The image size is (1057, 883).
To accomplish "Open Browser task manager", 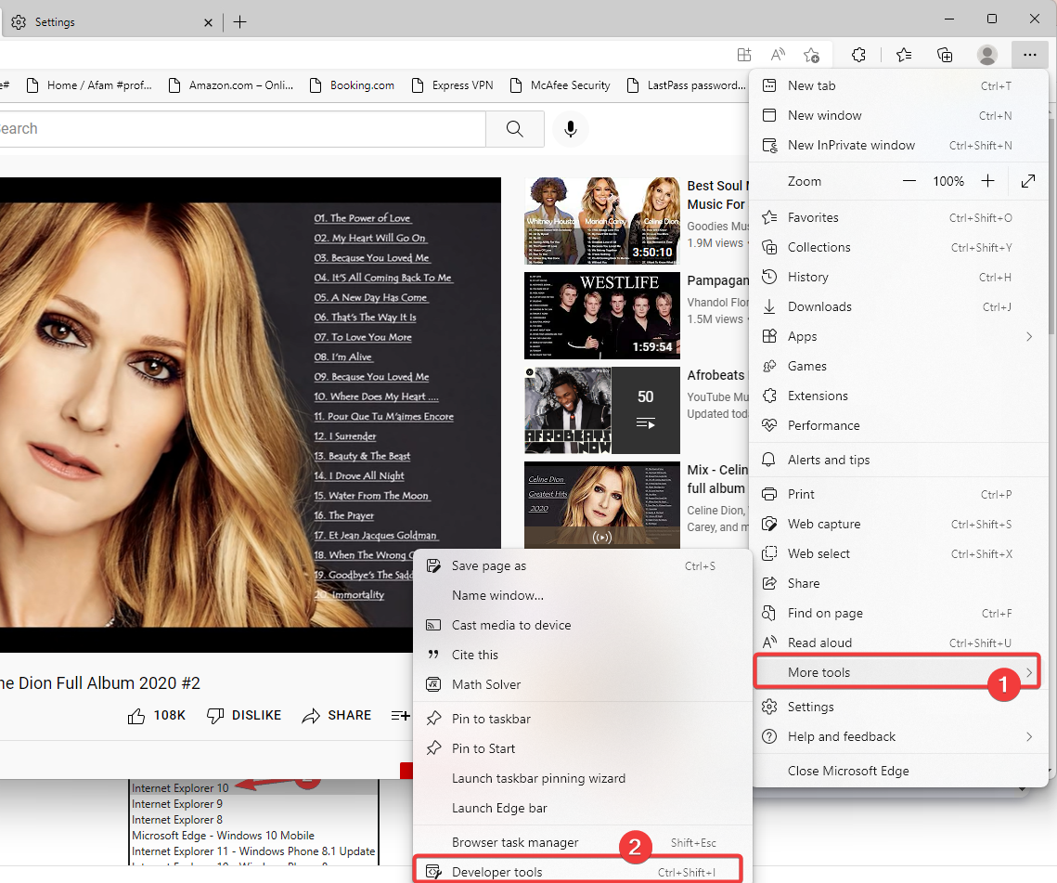I will coord(583,842).
